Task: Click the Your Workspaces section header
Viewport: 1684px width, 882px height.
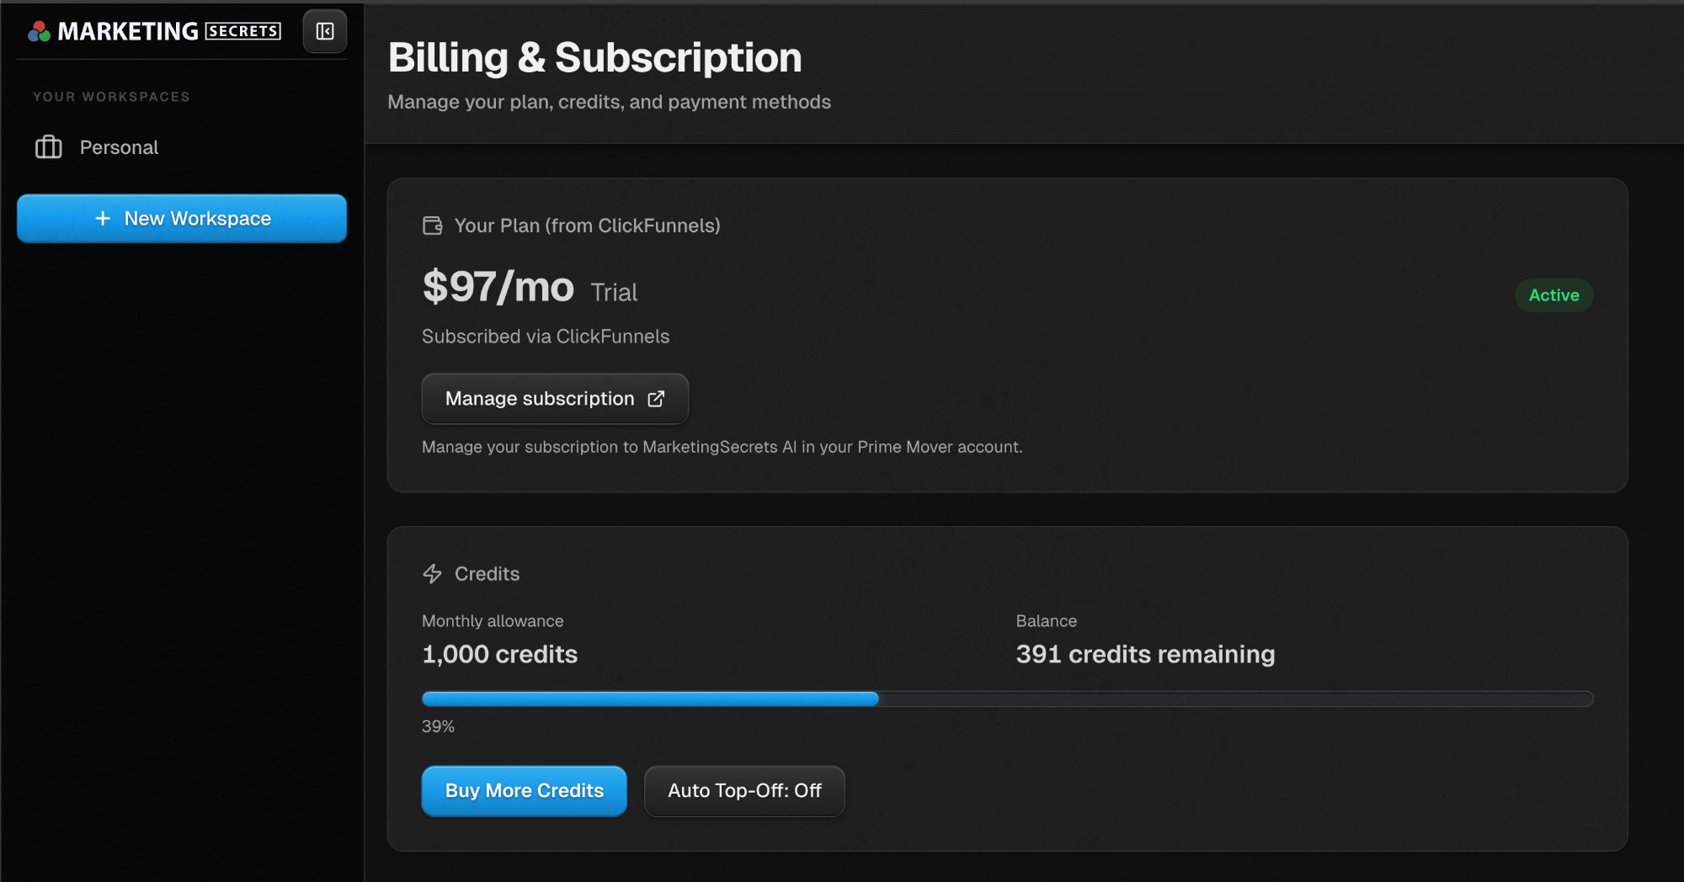Action: point(111,96)
